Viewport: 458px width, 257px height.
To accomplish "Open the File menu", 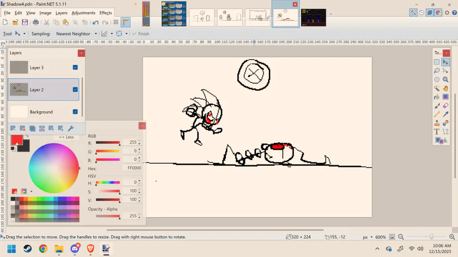I will click(x=7, y=13).
